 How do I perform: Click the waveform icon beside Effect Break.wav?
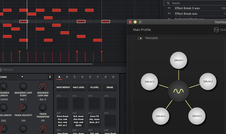(x=169, y=13)
